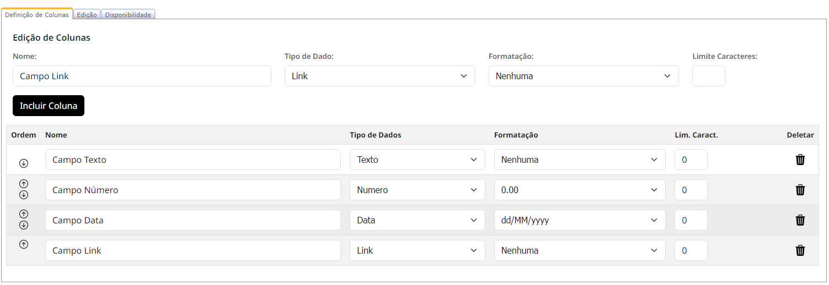Focus the Nome field in Edição de Colunas
829x285 pixels.
click(142, 76)
